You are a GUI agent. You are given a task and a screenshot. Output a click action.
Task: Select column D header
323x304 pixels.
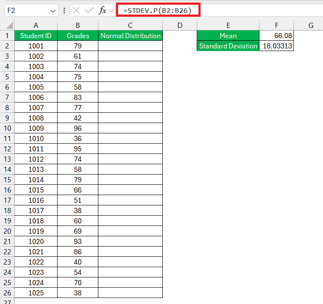(180, 25)
